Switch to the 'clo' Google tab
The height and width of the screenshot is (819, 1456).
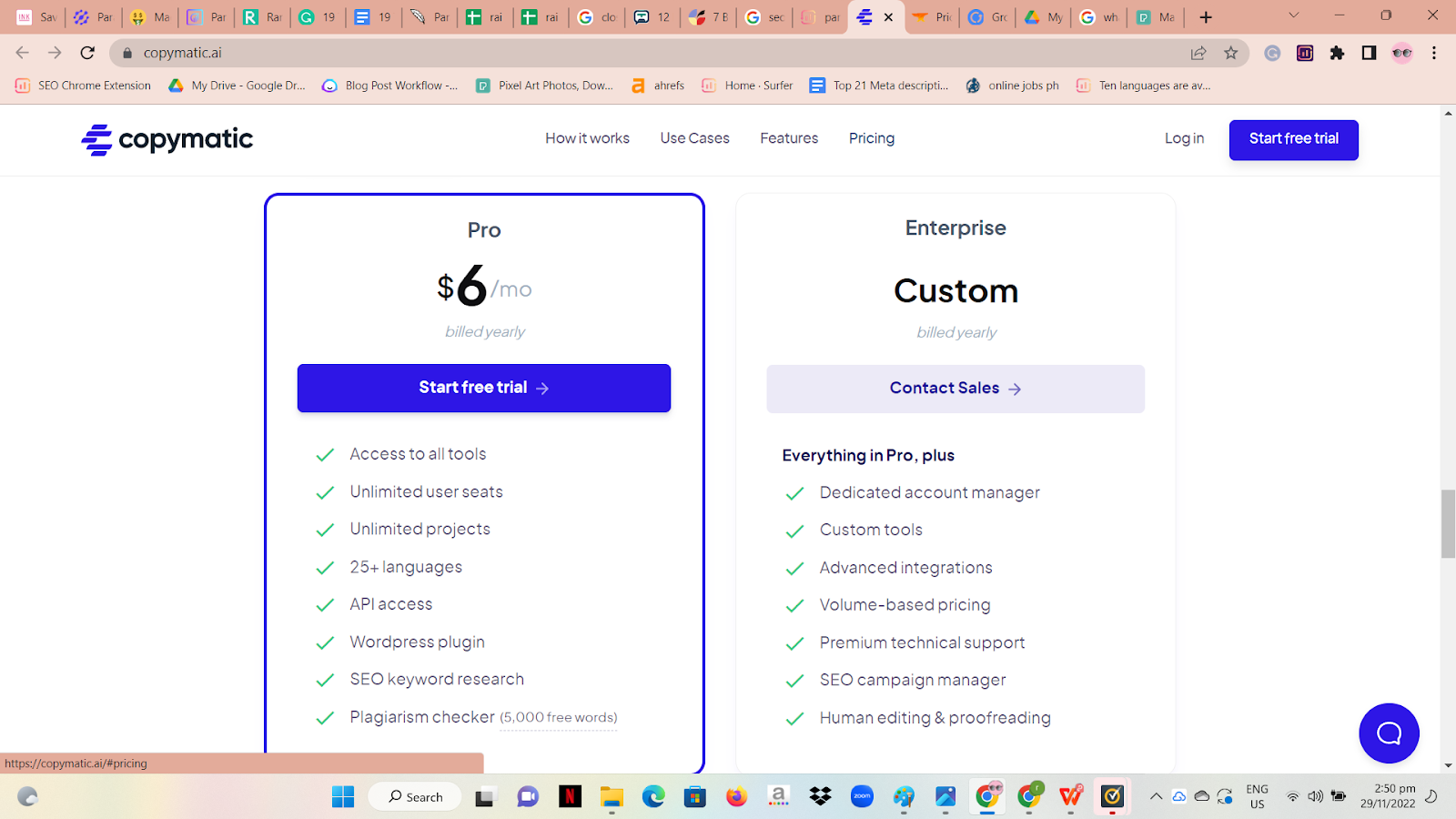(597, 17)
